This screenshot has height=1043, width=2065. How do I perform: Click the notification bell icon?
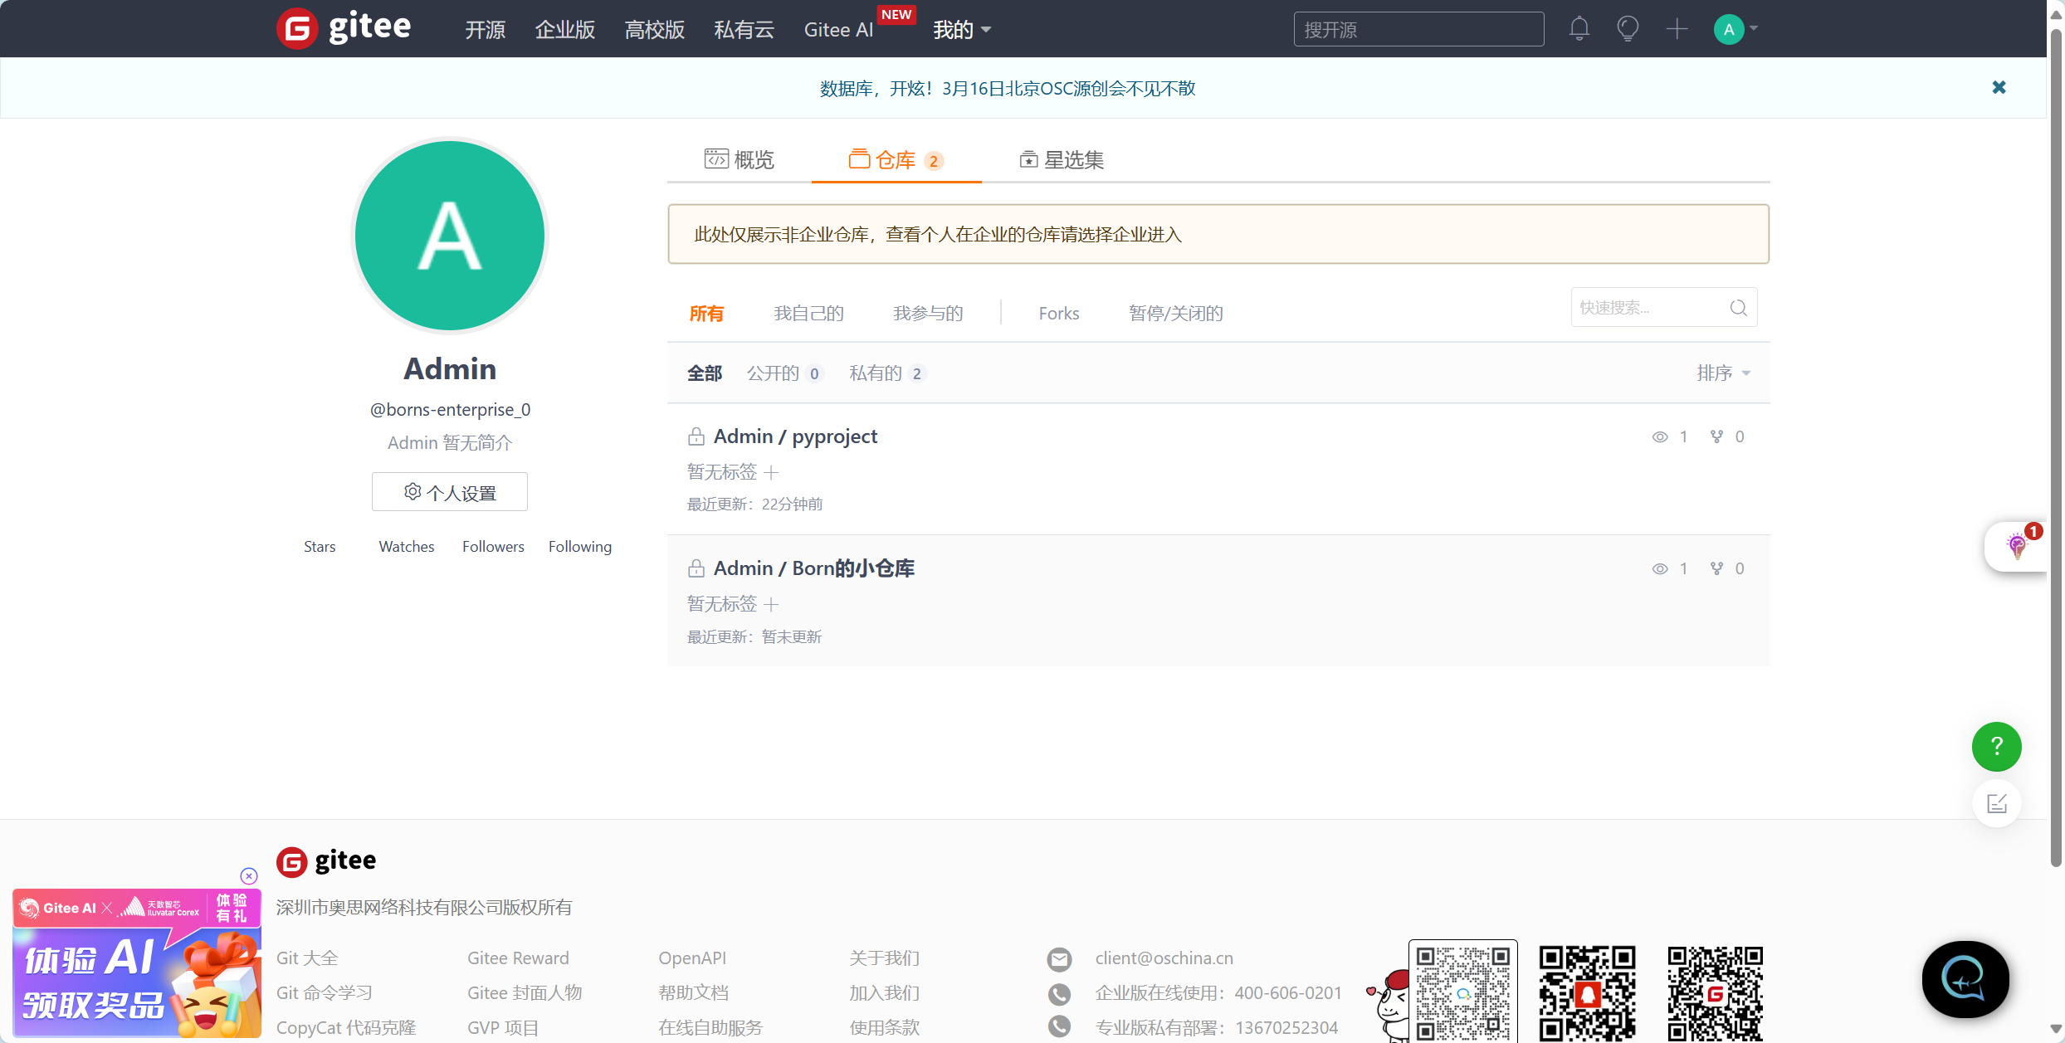click(x=1579, y=29)
